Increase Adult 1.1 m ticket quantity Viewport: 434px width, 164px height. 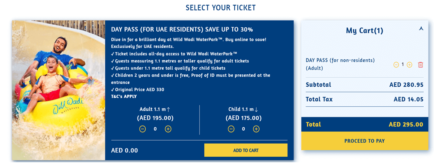[x=168, y=129]
